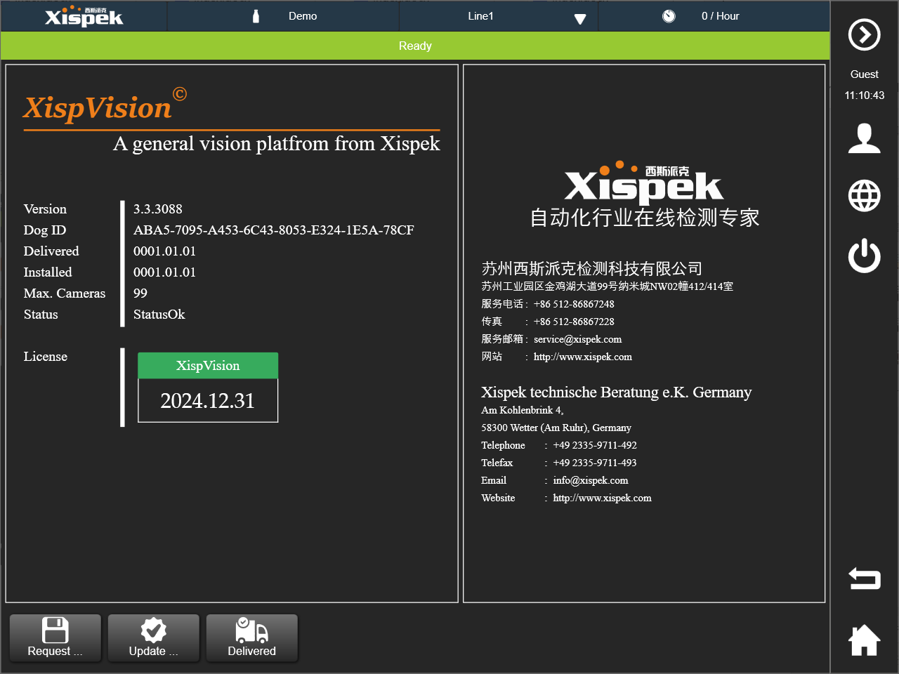Click the version number 3.3.3088
The image size is (899, 674).
[x=158, y=209]
